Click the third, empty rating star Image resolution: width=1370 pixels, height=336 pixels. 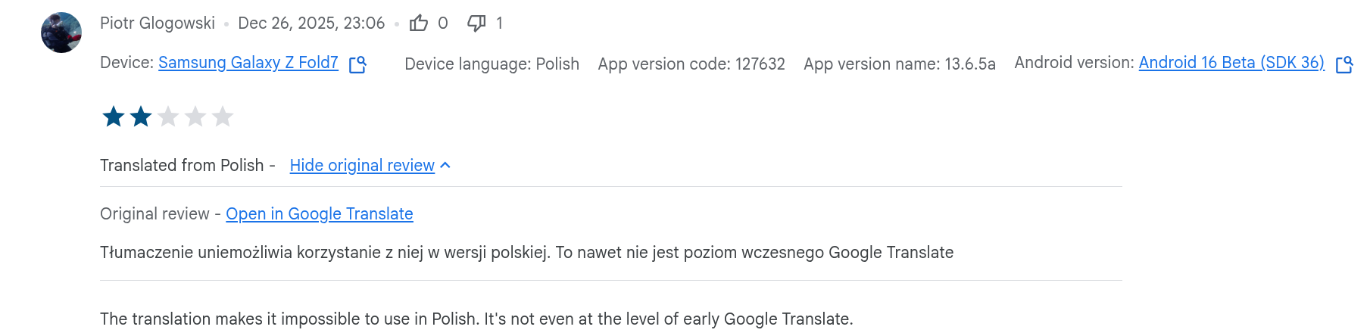point(168,117)
